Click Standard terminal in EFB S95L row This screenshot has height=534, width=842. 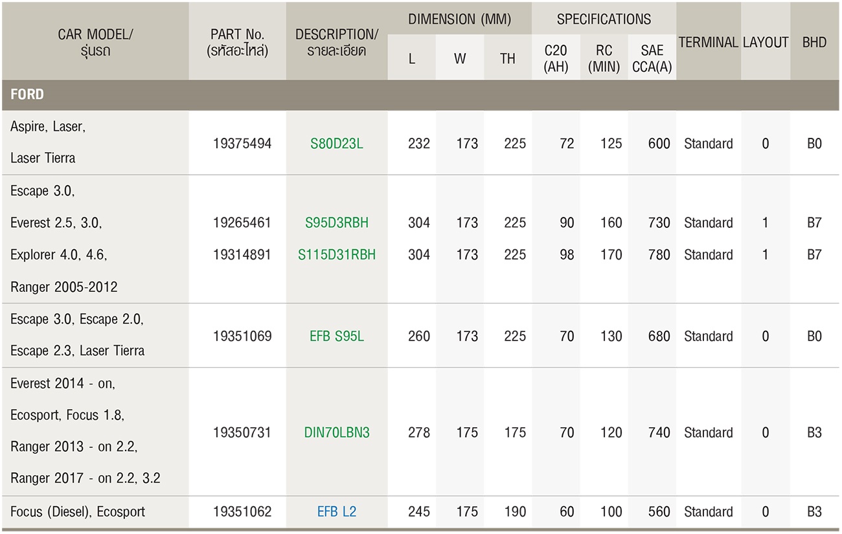[x=709, y=337]
